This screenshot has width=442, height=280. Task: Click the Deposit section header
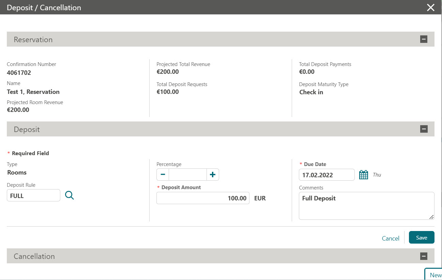pos(27,129)
